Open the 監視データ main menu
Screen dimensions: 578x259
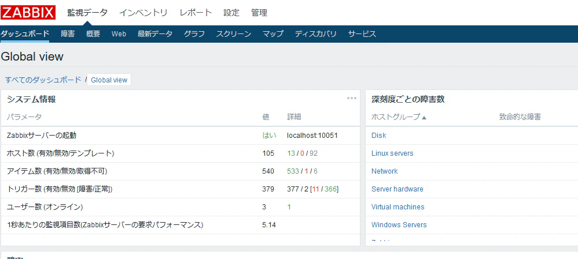pyautogui.click(x=87, y=13)
